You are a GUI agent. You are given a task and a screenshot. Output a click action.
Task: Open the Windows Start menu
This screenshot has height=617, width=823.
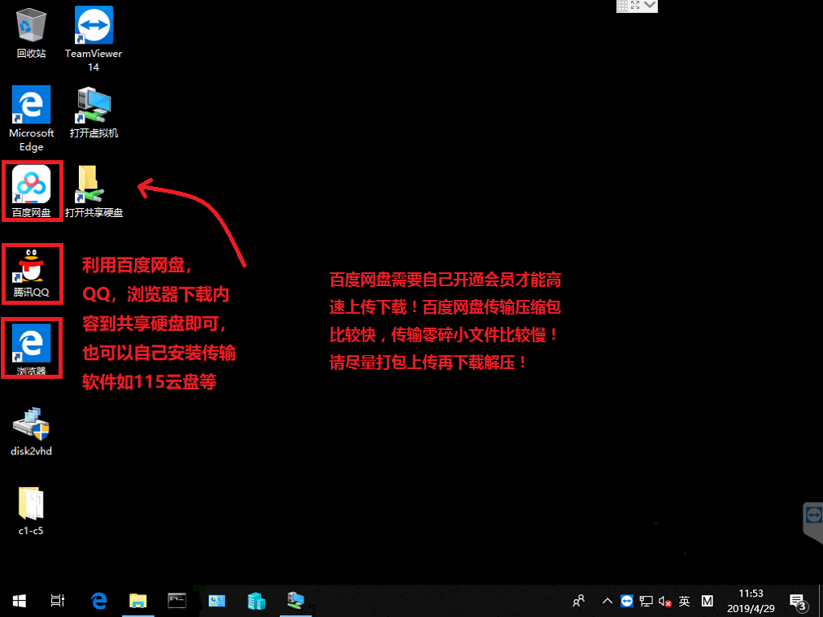(20, 601)
